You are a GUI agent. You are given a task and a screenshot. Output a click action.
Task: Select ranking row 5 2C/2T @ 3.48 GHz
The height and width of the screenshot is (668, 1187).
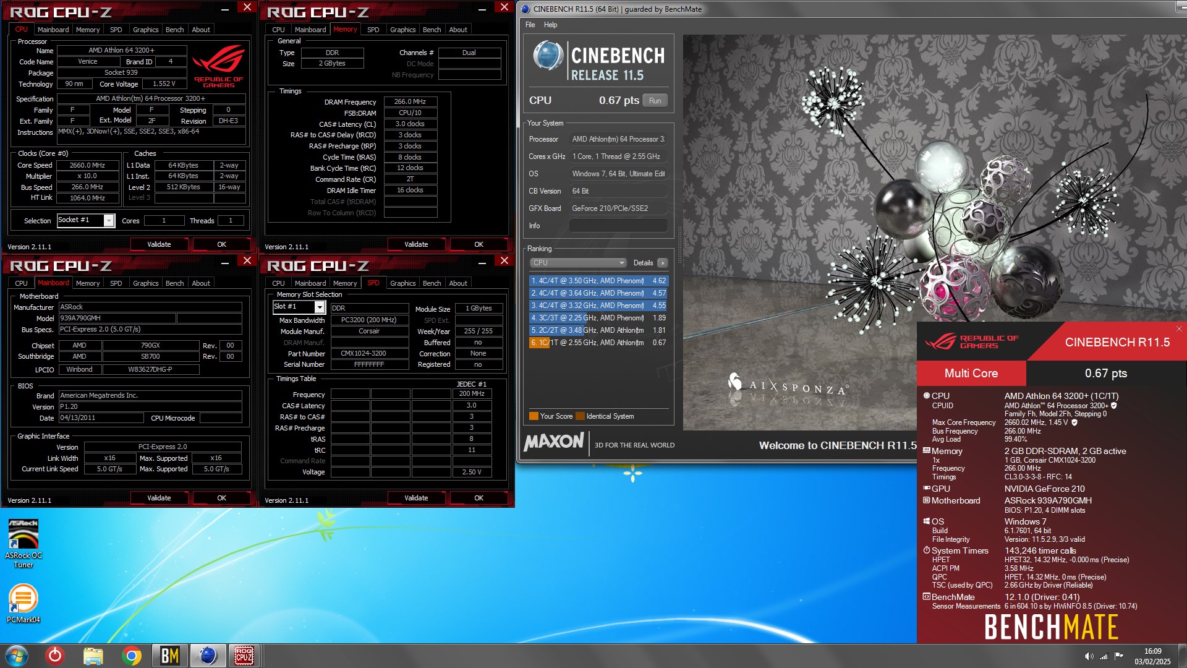point(598,330)
